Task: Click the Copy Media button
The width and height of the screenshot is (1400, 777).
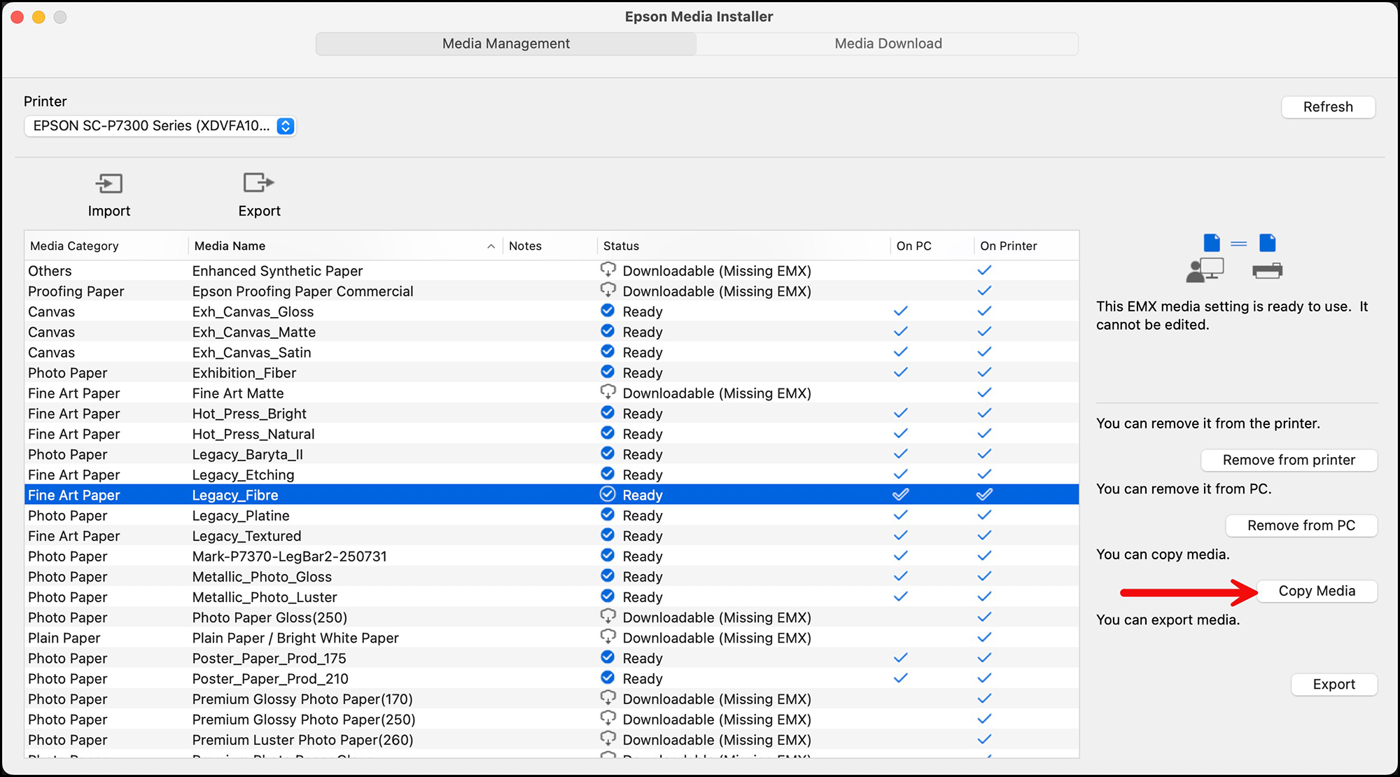Action: (x=1317, y=591)
